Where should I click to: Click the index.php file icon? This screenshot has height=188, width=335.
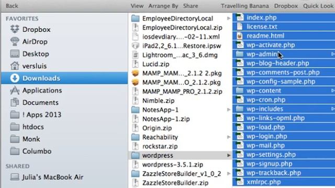[240, 17]
